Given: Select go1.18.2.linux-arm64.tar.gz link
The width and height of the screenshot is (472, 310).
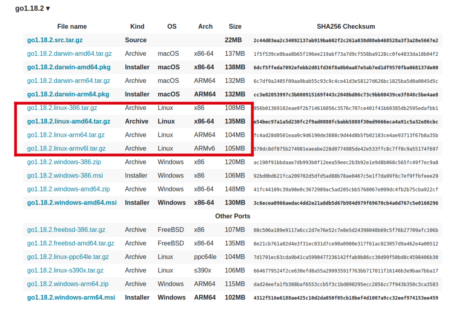Looking at the screenshot, I should (x=66, y=135).
